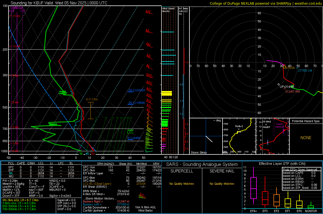Click the green LCL label on the skew-T
Viewport: 323px width, 214px height.
click(130, 132)
